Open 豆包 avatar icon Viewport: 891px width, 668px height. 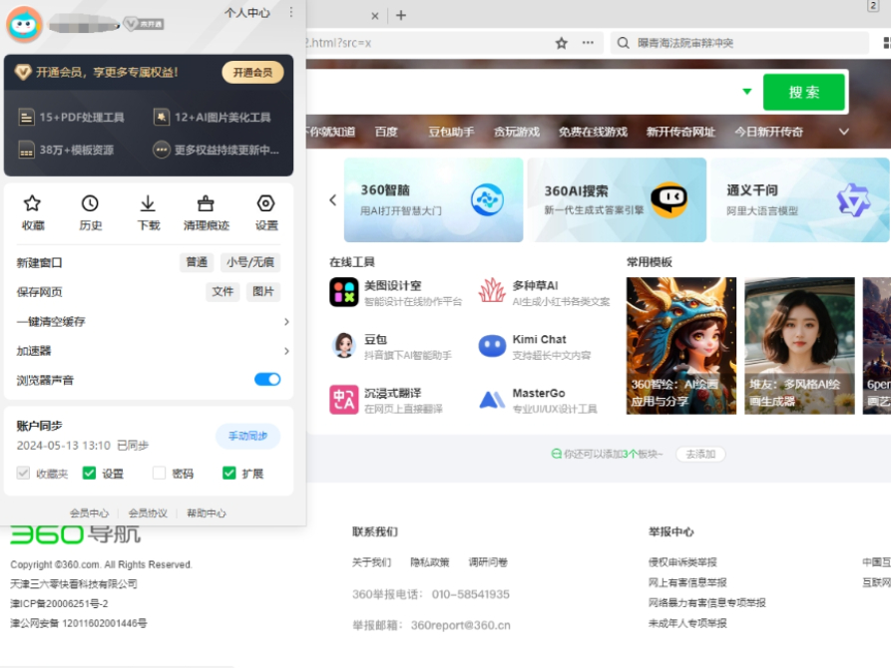(x=344, y=345)
